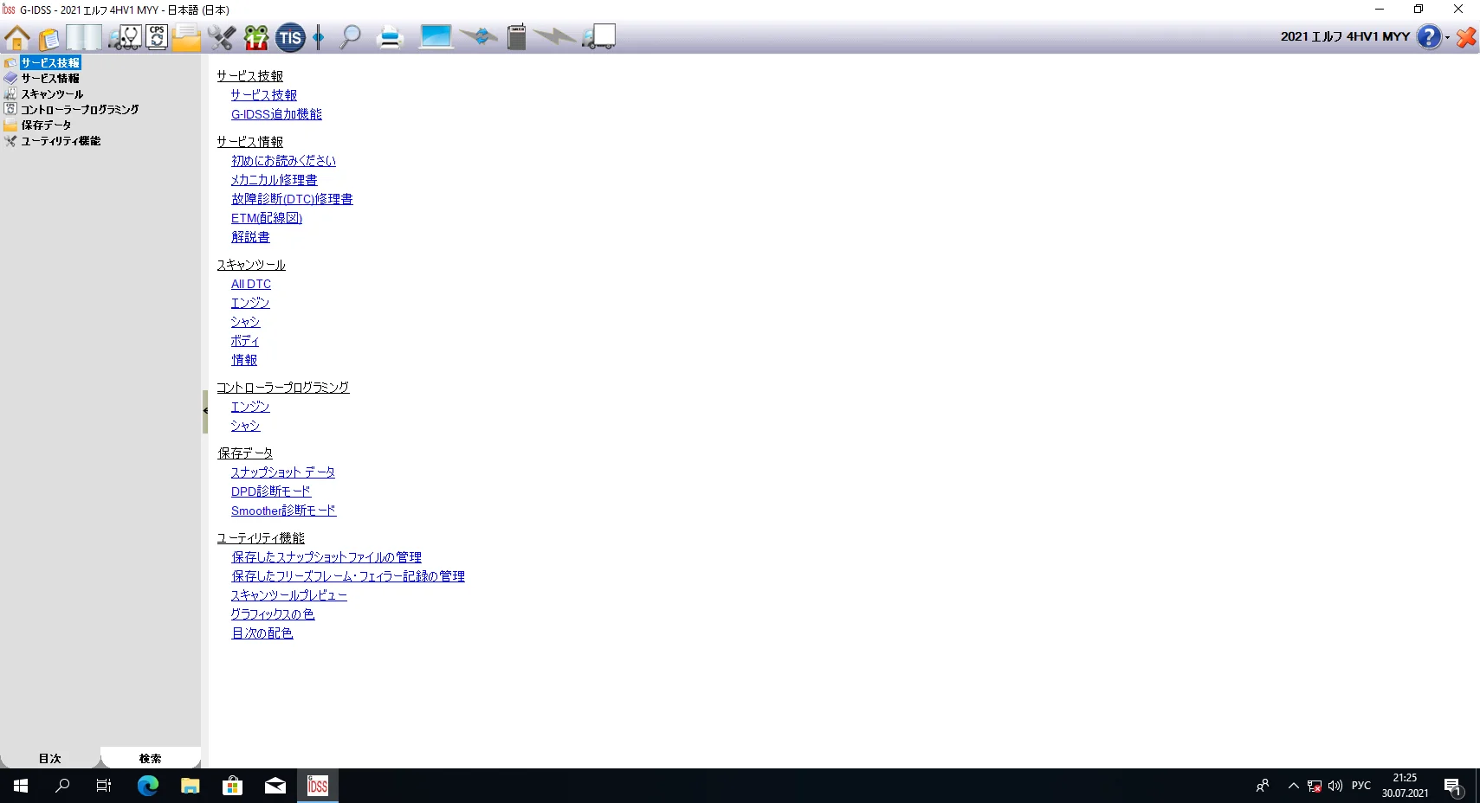Click the laptop computer toolbar icon
The image size is (1480, 803).
click(436, 37)
